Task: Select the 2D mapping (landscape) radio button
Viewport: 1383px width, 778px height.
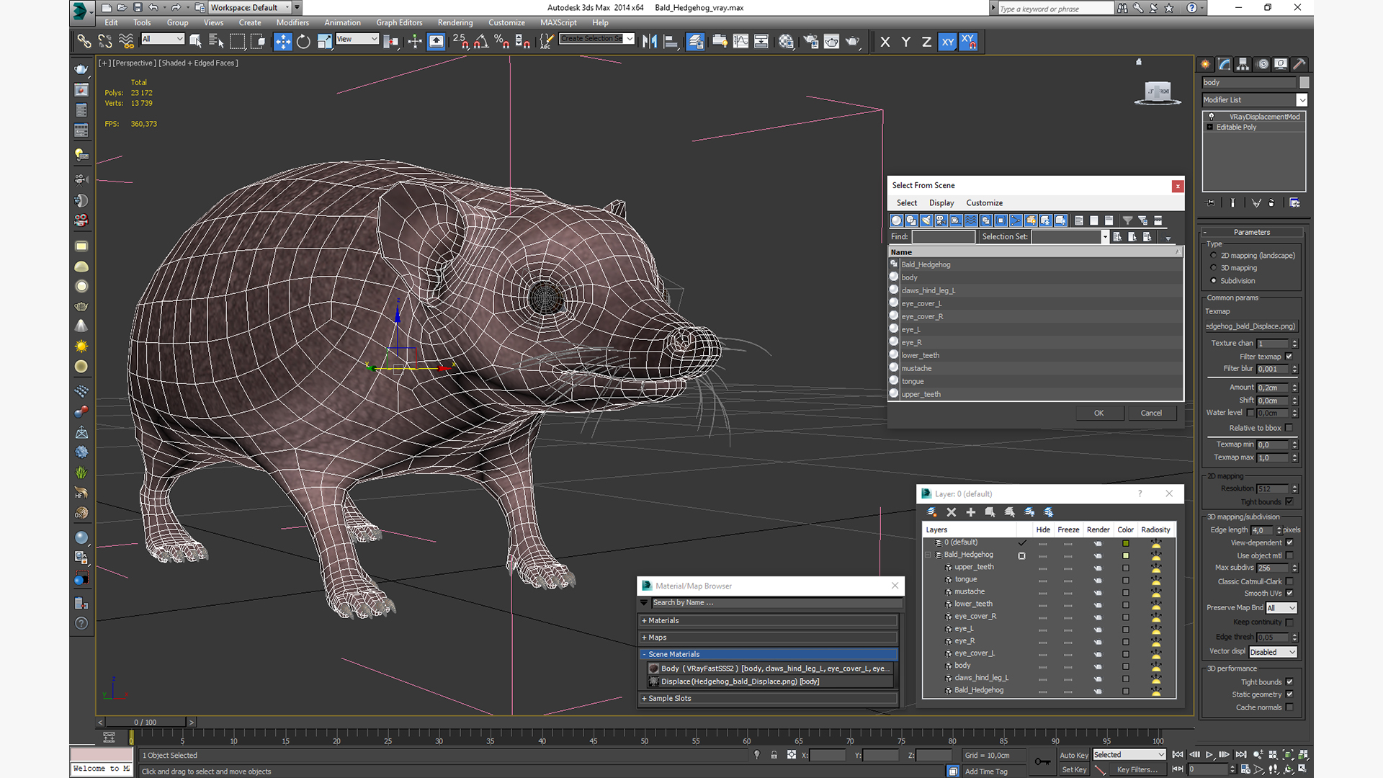Action: (x=1214, y=256)
